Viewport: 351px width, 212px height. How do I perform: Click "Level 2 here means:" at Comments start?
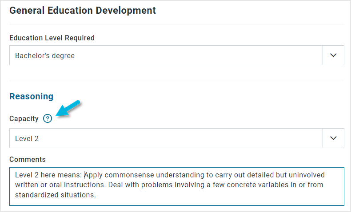pos(48,175)
